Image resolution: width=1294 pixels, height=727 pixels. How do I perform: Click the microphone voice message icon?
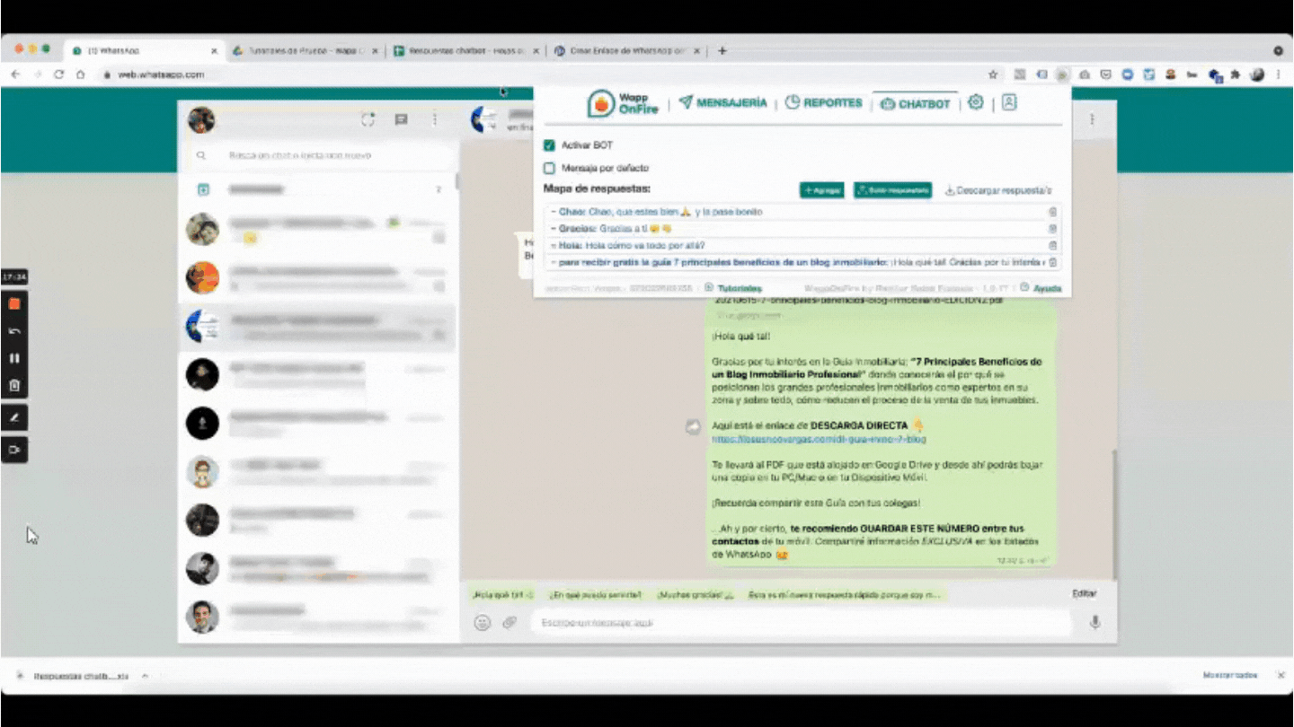(x=1095, y=622)
